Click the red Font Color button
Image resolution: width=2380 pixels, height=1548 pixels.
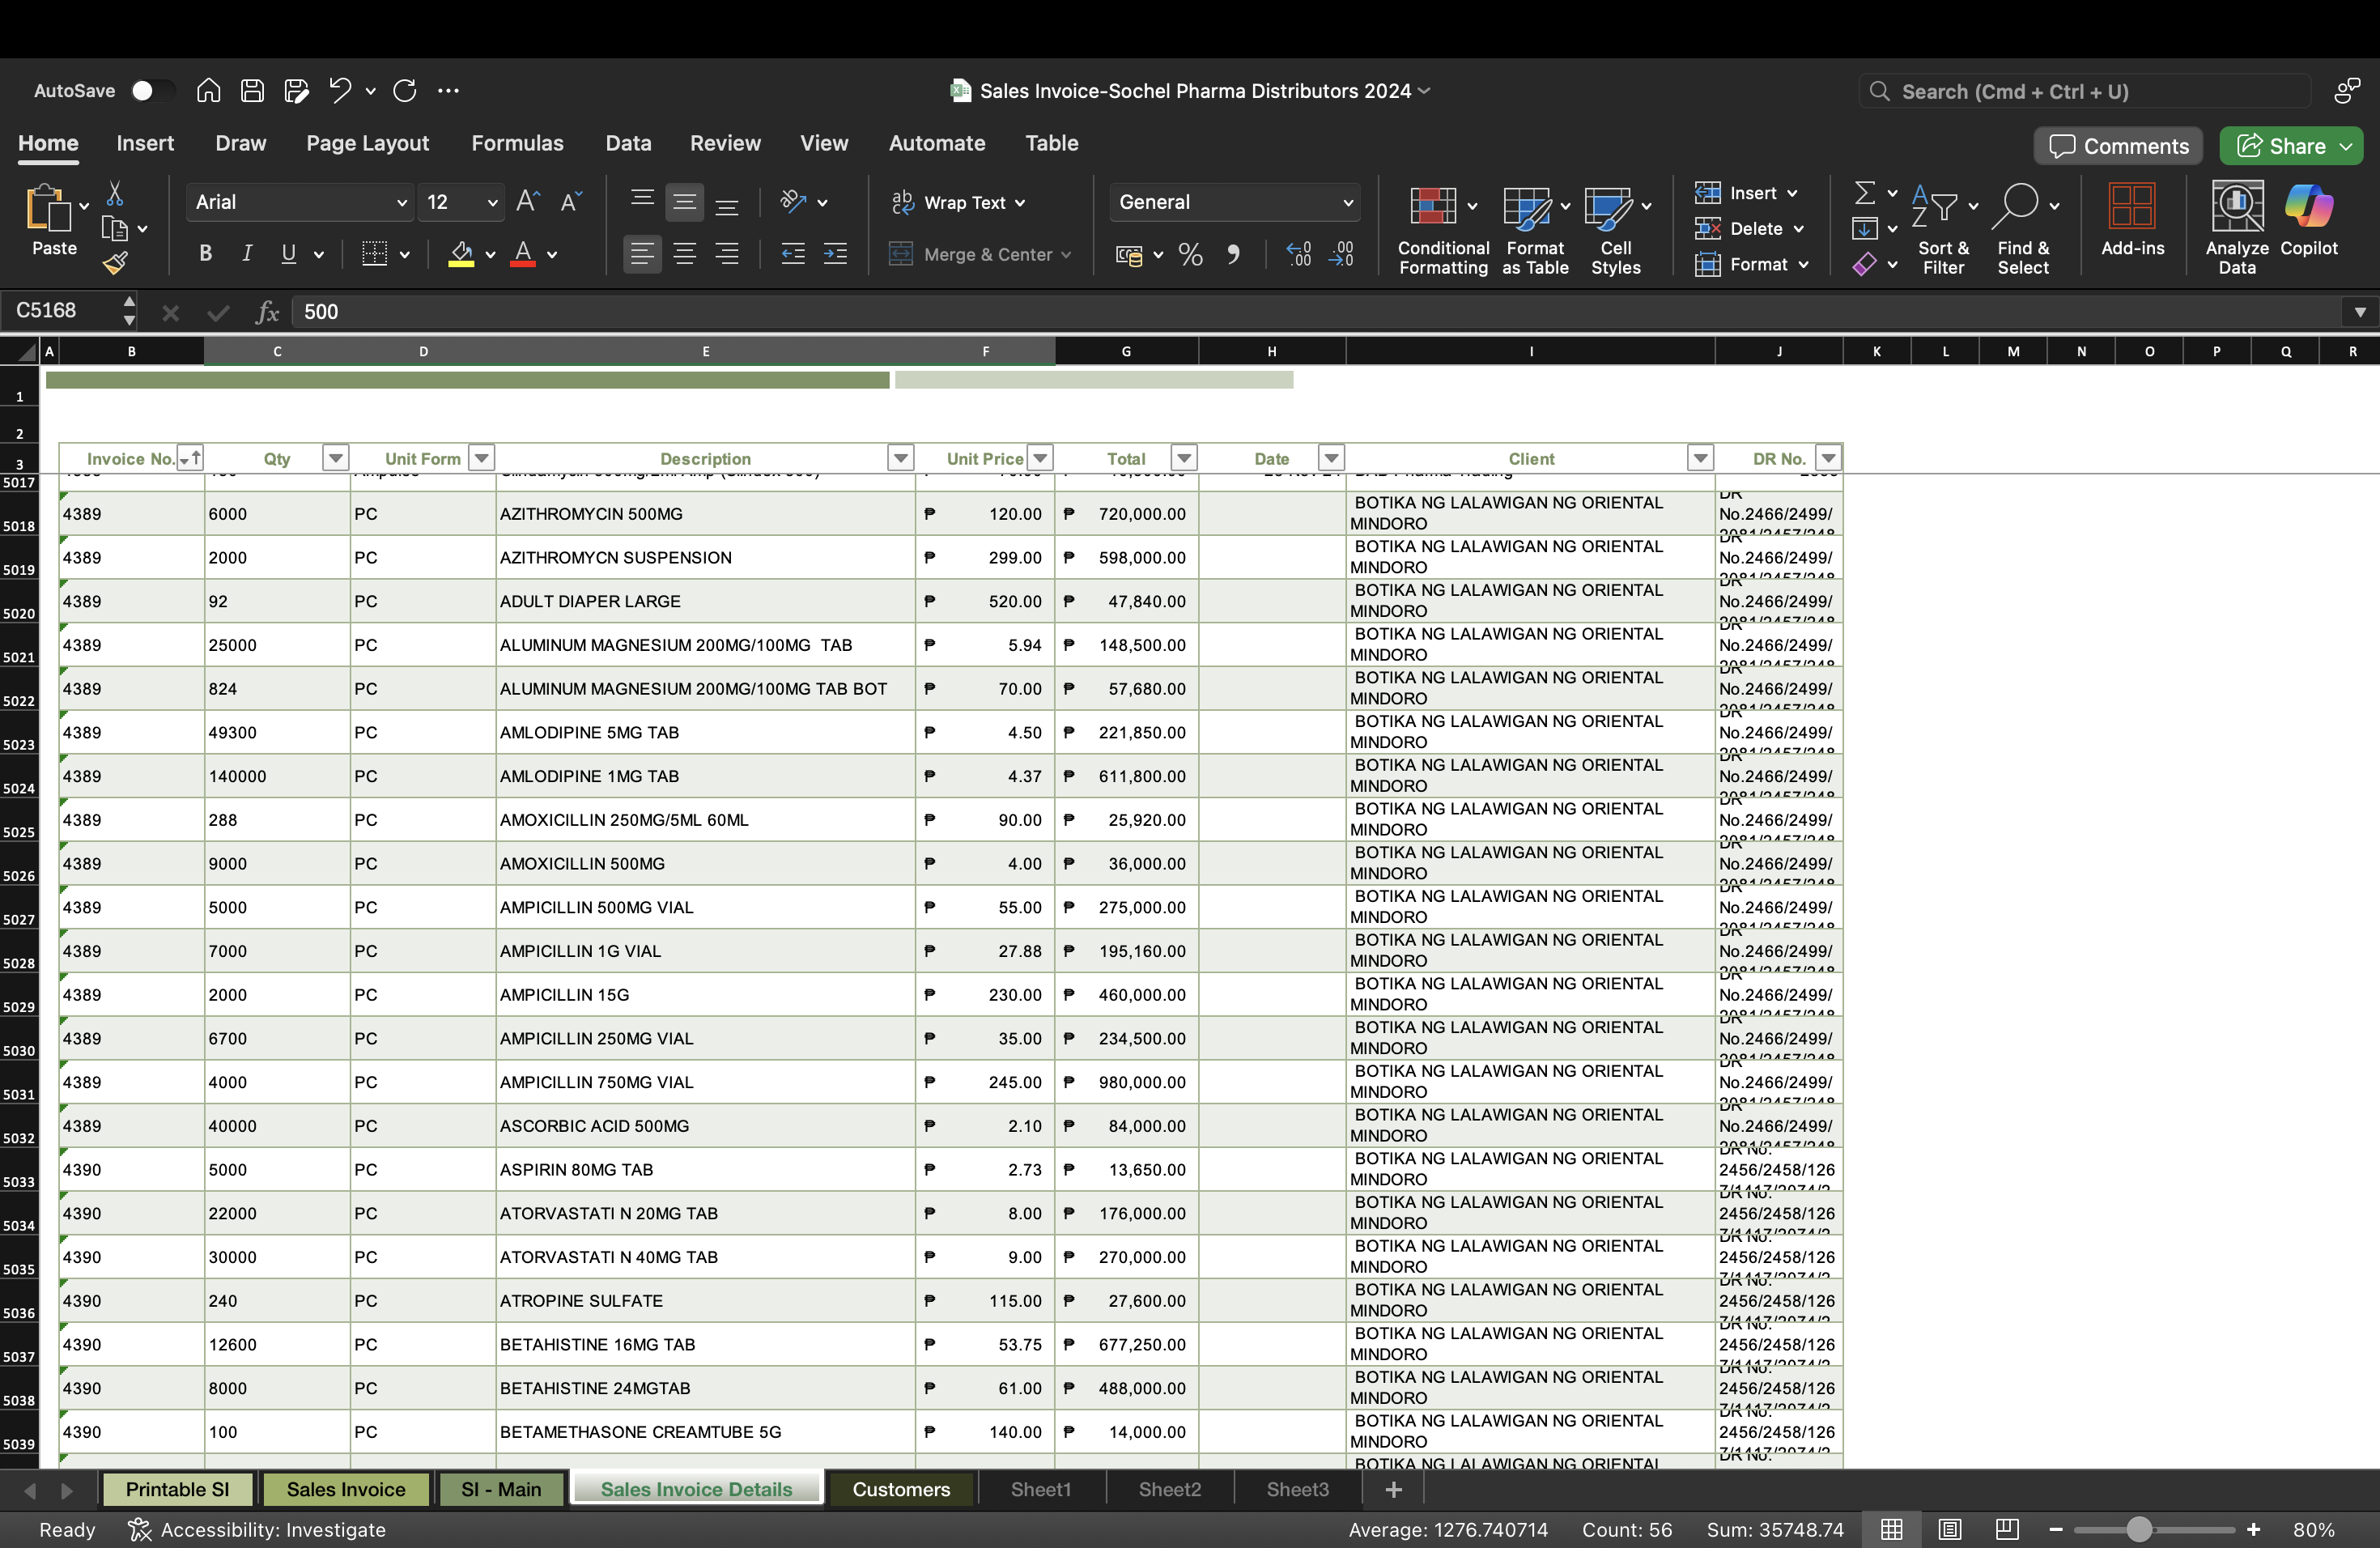(x=523, y=254)
